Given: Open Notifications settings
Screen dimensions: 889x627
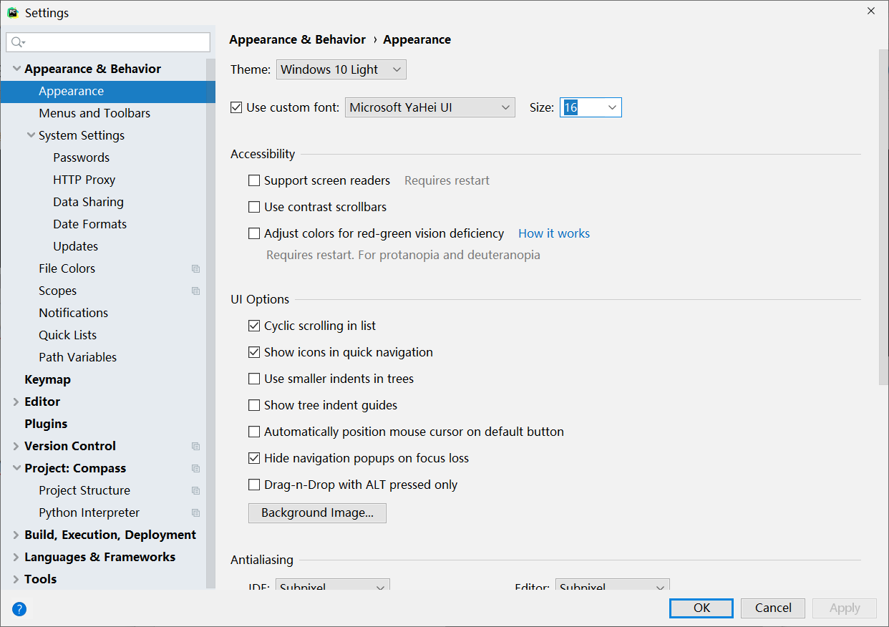Looking at the screenshot, I should click(x=73, y=313).
